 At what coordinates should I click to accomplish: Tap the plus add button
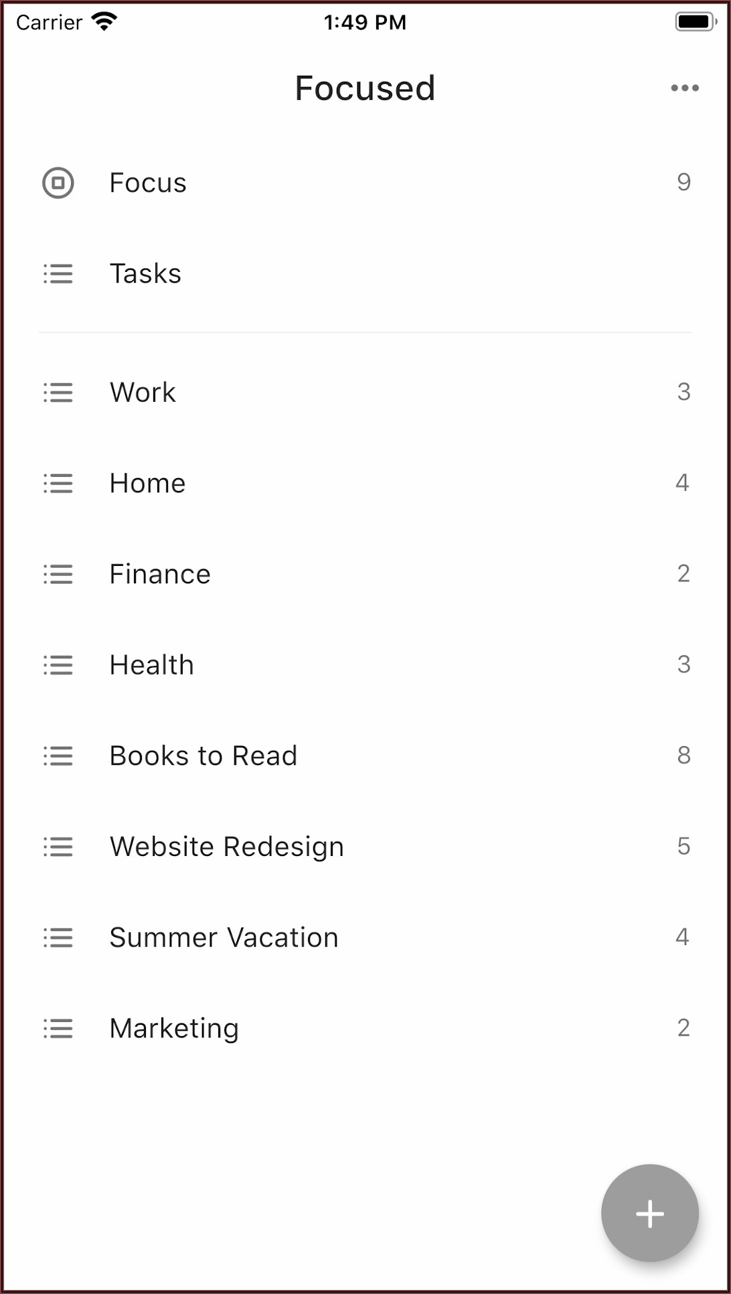click(649, 1213)
